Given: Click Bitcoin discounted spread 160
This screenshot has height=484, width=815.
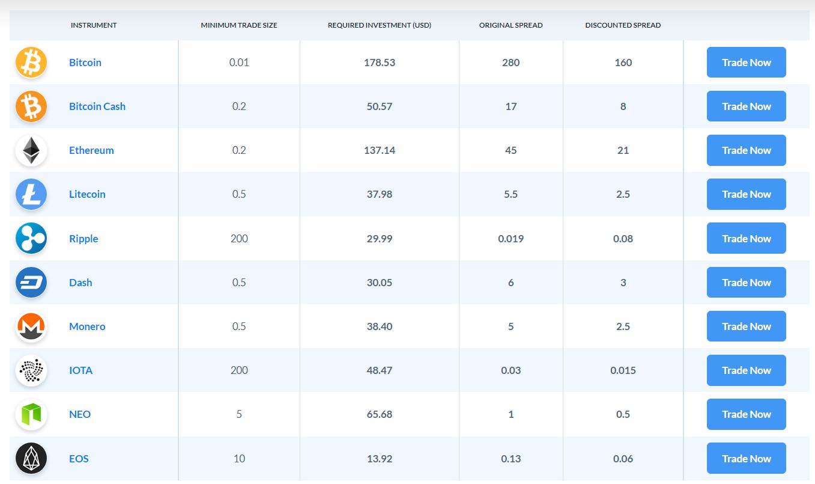Looking at the screenshot, I should (x=623, y=63).
